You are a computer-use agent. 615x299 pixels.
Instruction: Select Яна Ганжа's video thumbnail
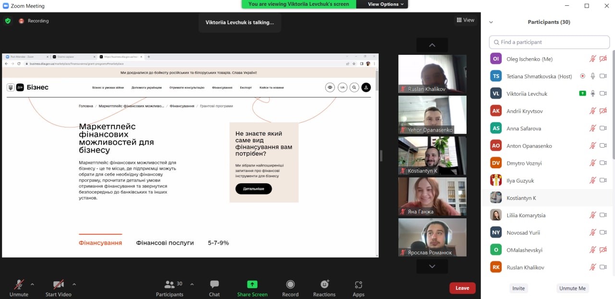pyautogui.click(x=432, y=196)
